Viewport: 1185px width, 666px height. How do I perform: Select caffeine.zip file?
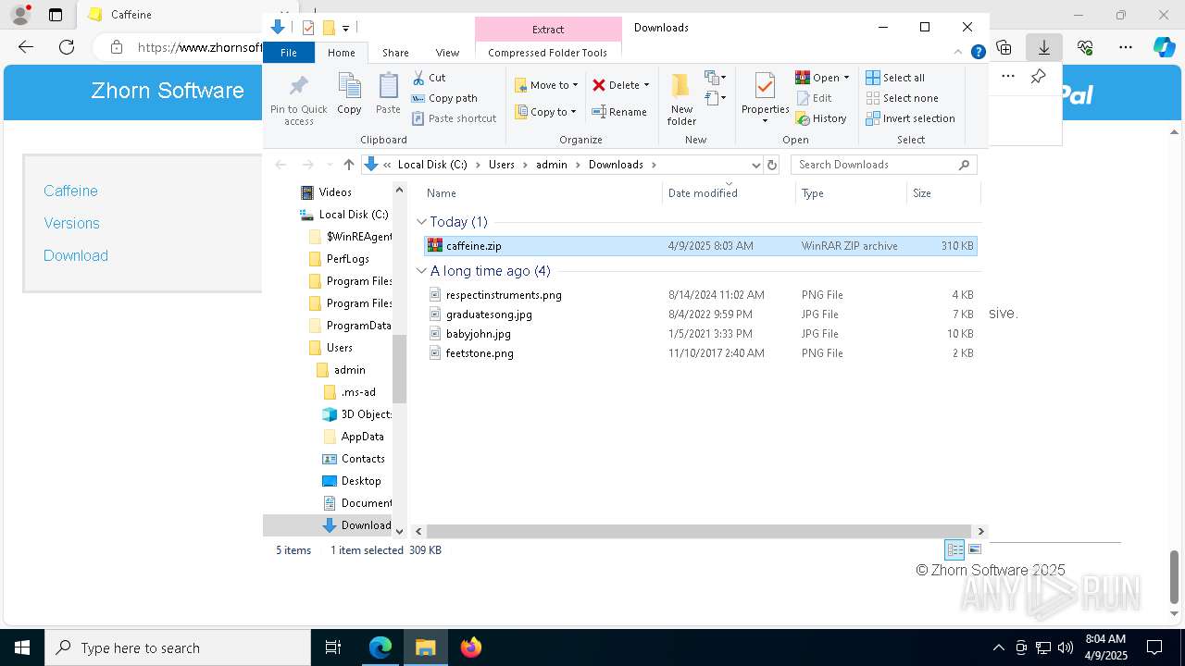pyautogui.click(x=701, y=246)
